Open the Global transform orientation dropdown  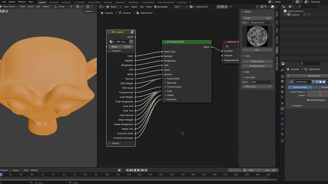(x=61, y=7)
